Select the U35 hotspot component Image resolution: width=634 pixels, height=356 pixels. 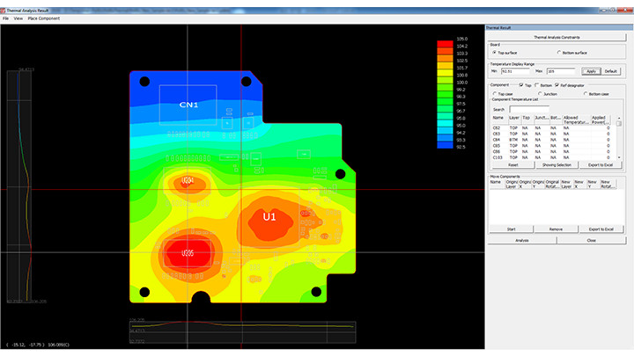click(x=188, y=253)
